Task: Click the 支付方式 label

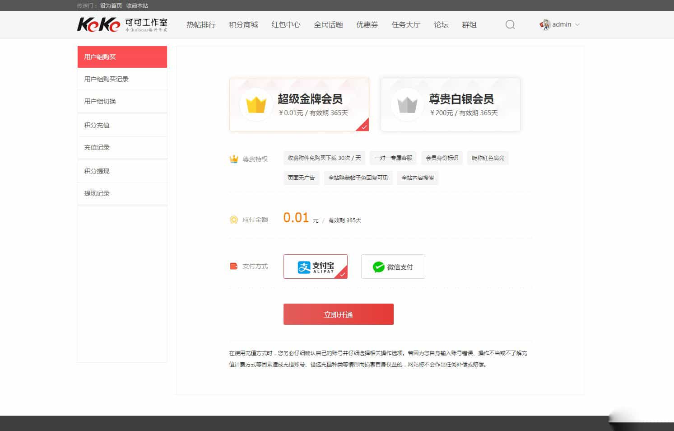Action: point(255,266)
